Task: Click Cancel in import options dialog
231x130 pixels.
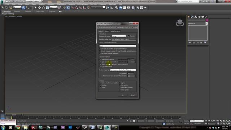Action: click(132, 95)
